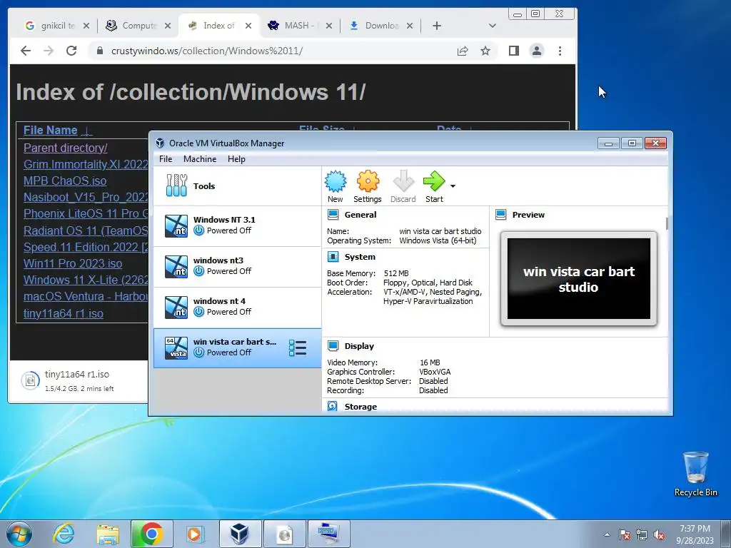731x548 pixels.
Task: Open the Radiant OS 11 link
Action: (86, 230)
